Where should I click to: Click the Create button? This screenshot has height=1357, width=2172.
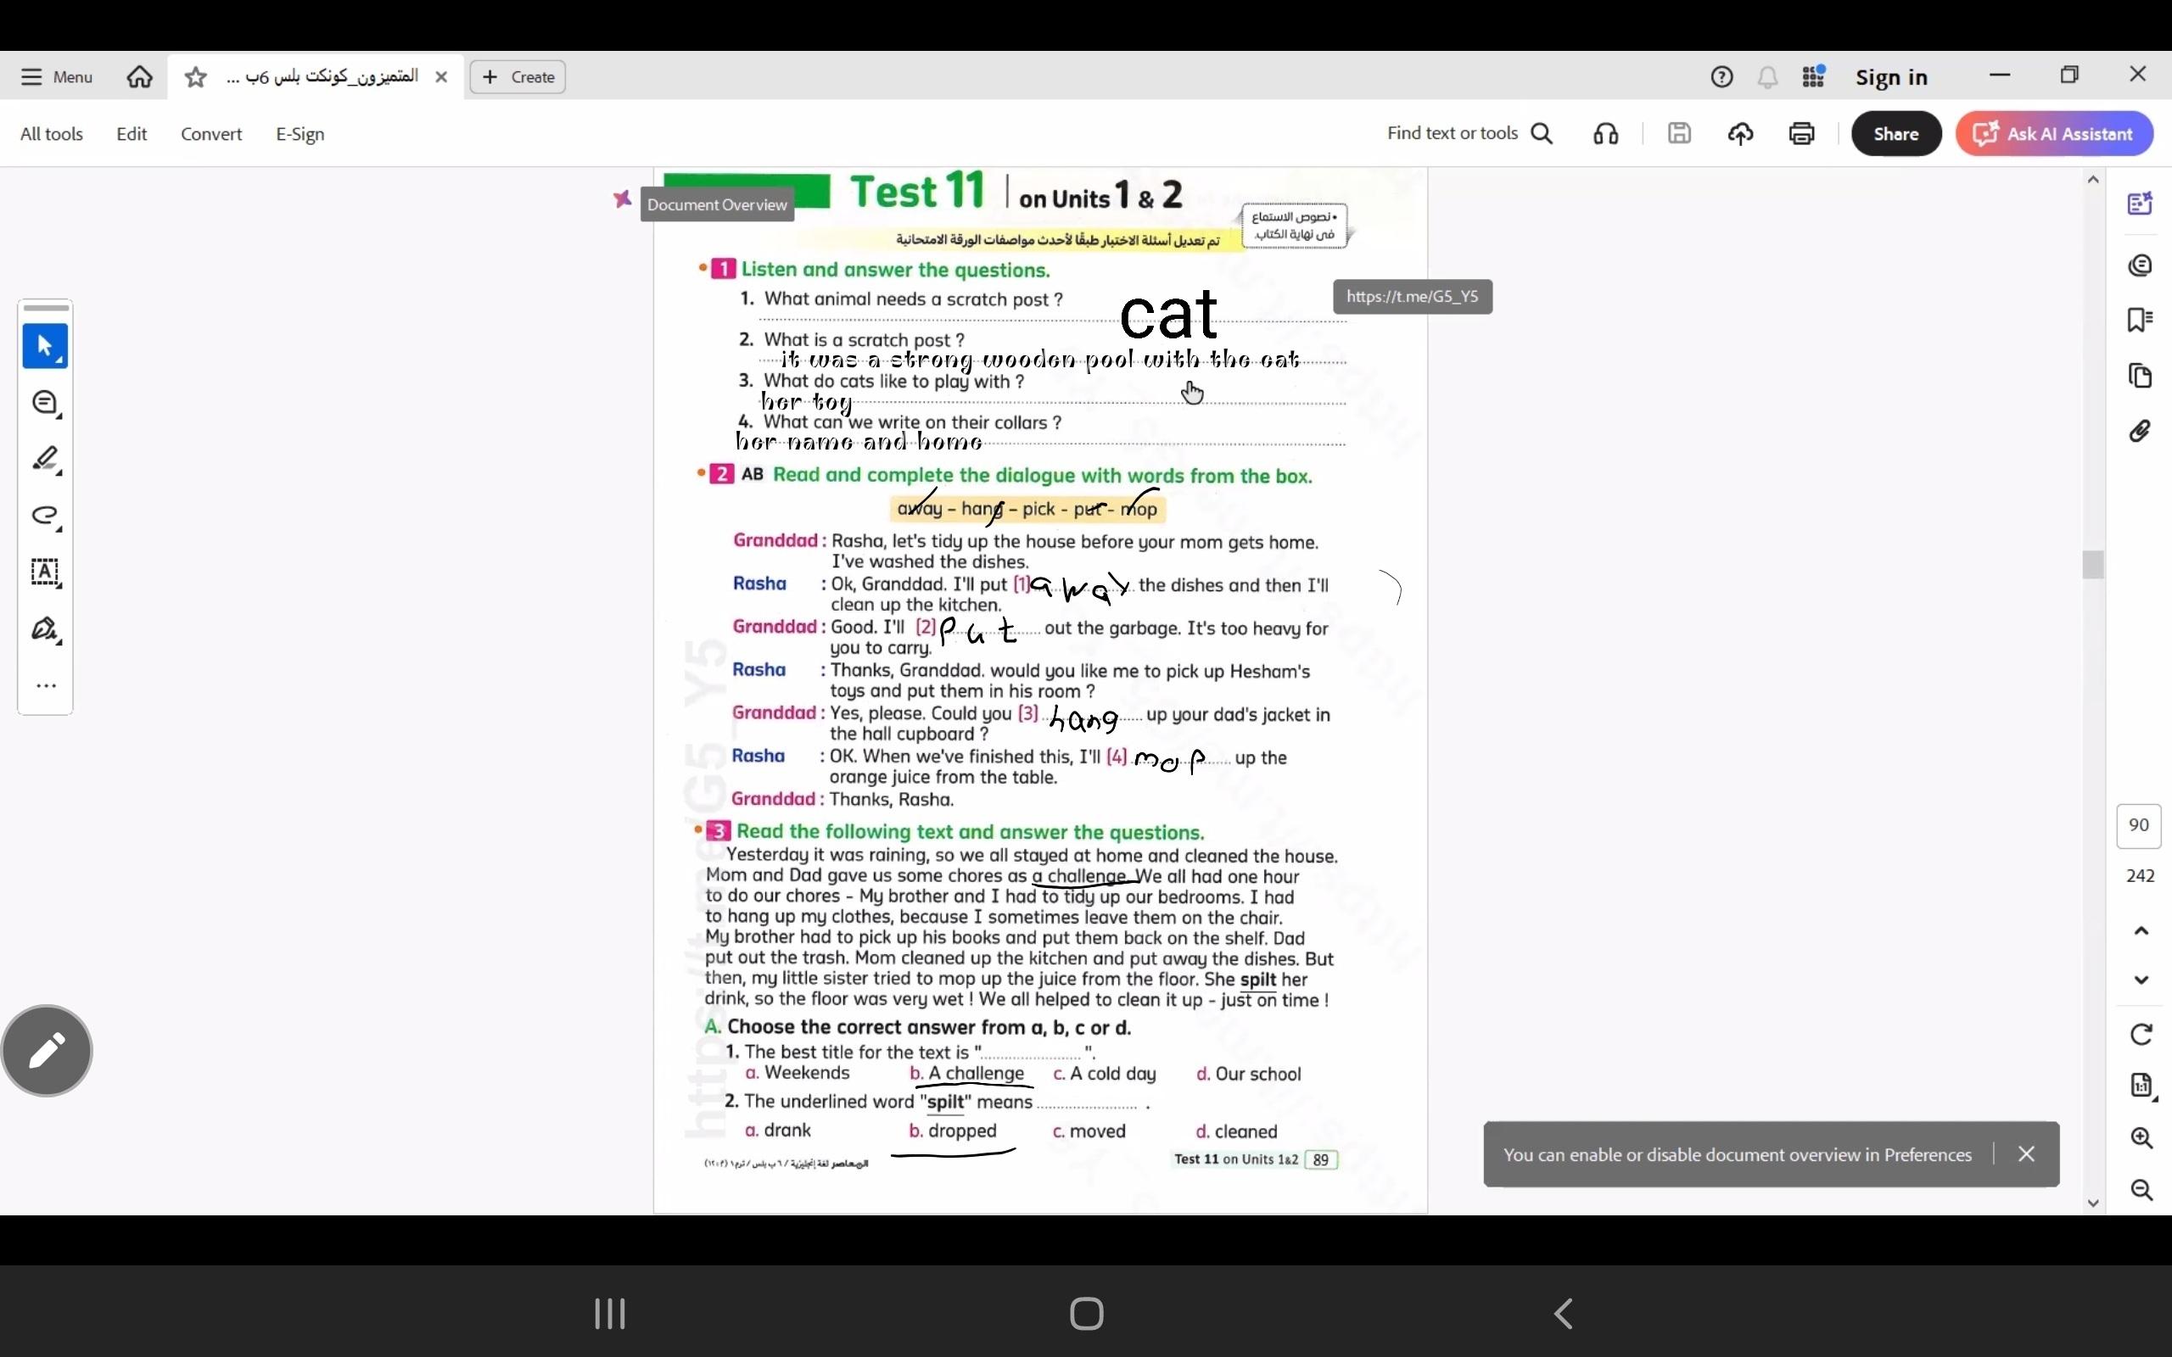coord(518,77)
